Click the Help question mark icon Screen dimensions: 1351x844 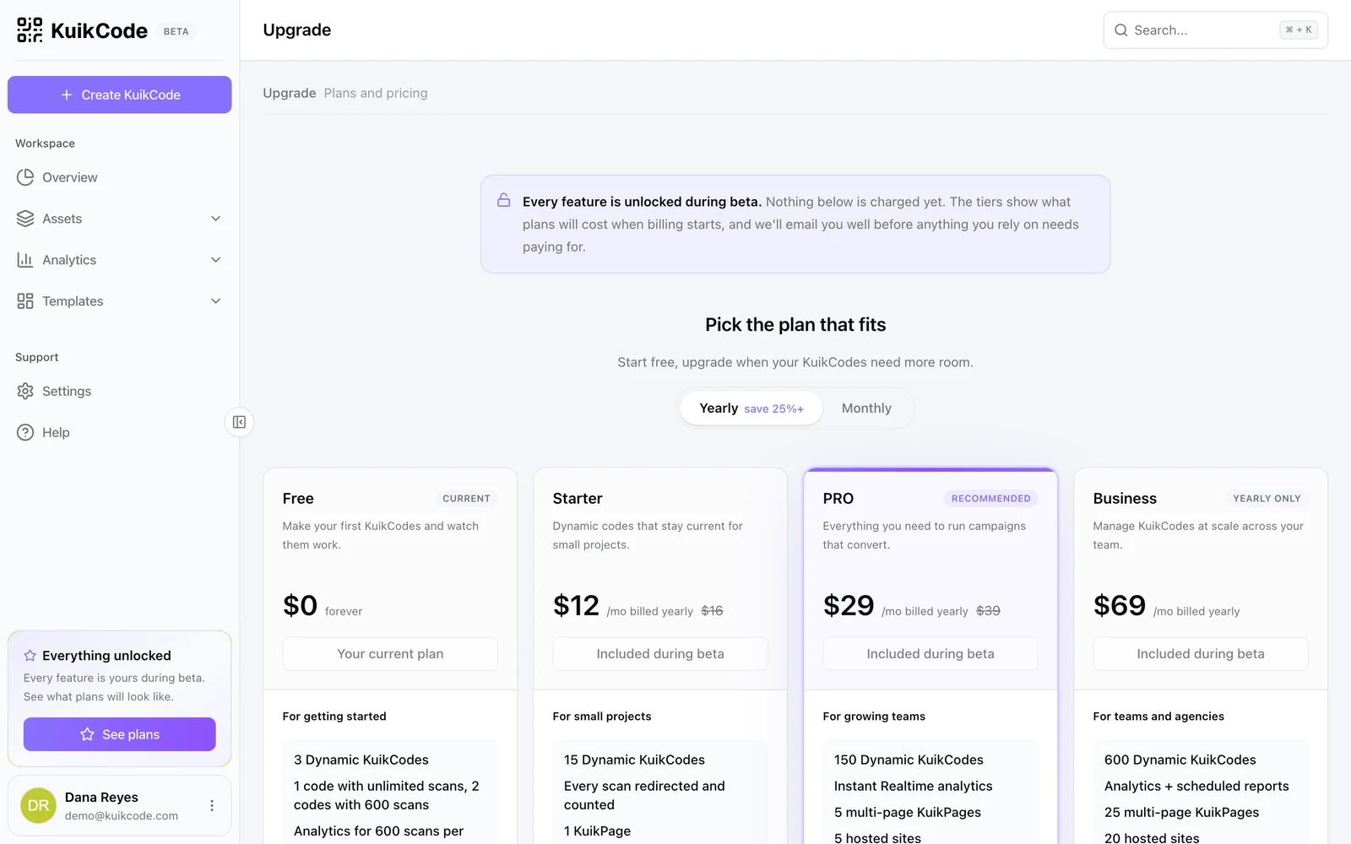(x=25, y=432)
